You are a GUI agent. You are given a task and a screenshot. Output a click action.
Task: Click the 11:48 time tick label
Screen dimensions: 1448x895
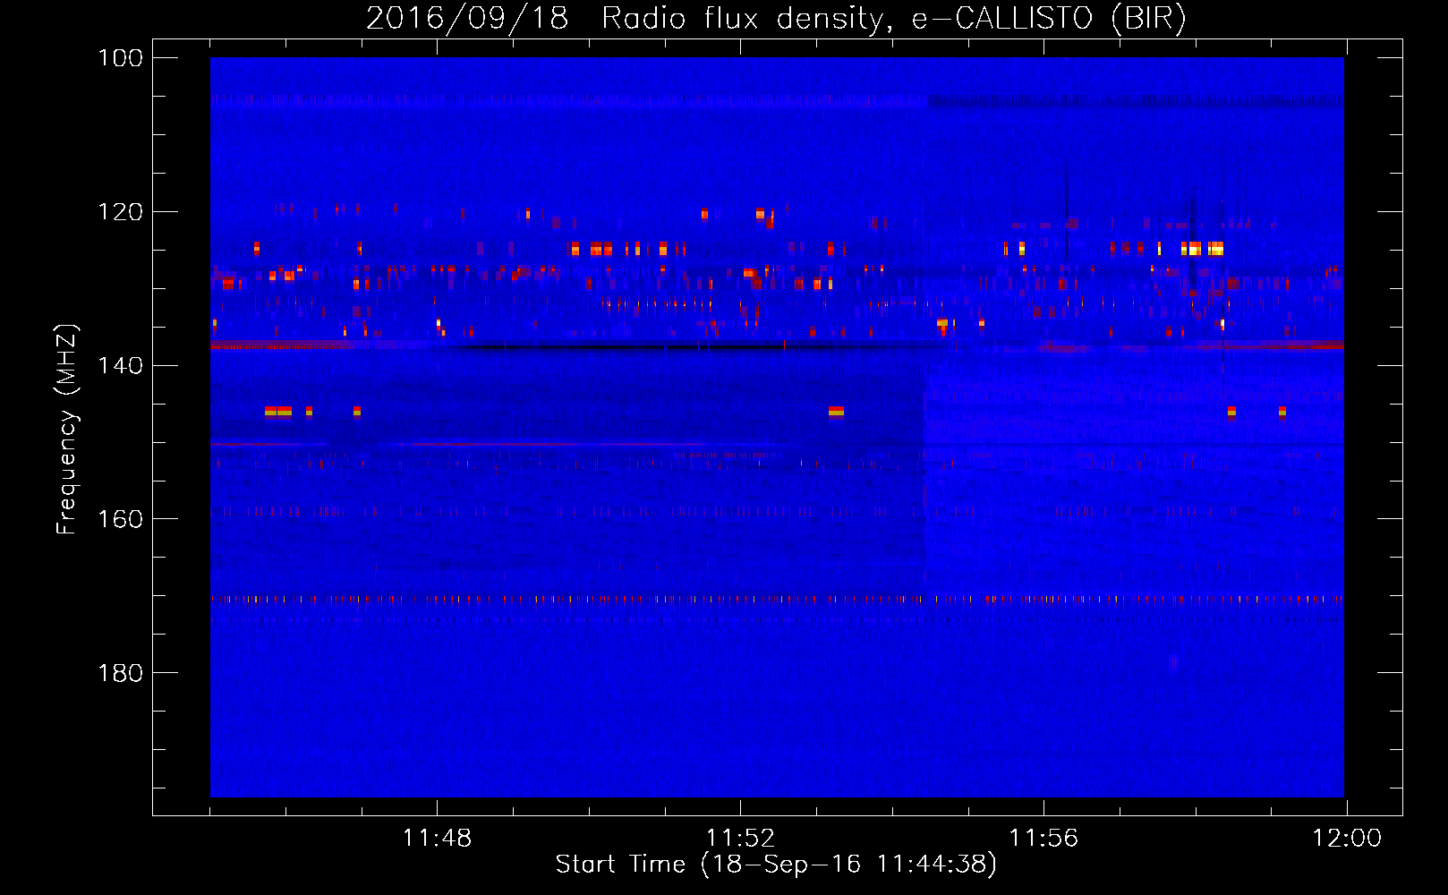pos(437,839)
